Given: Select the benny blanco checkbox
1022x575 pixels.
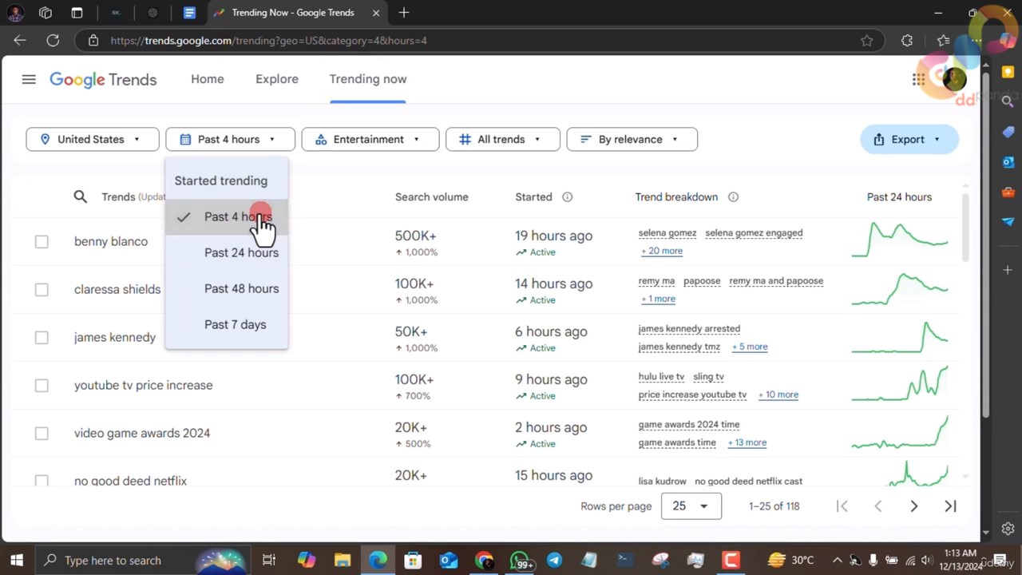Looking at the screenshot, I should pyautogui.click(x=42, y=242).
